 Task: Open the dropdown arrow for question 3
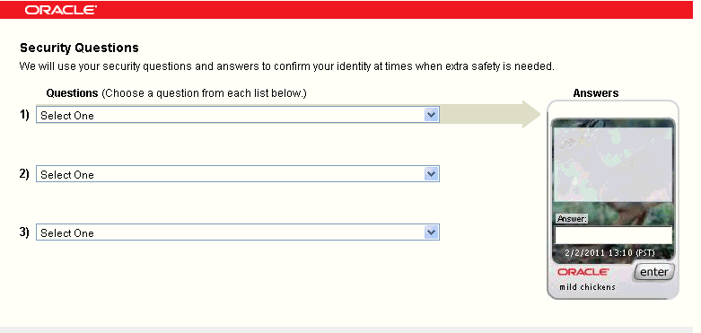[431, 232]
